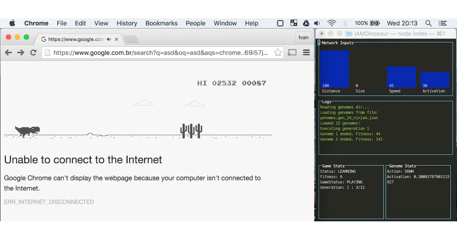Reload the page with the refresh icon
This screenshot has height=240, width=457.
tap(33, 53)
